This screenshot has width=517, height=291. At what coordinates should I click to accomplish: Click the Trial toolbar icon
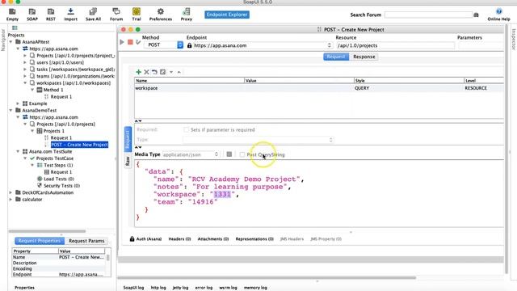(137, 15)
